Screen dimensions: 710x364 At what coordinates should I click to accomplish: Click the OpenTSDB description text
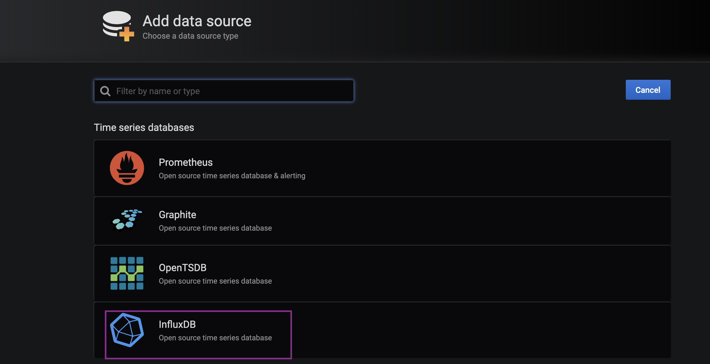pyautogui.click(x=215, y=281)
